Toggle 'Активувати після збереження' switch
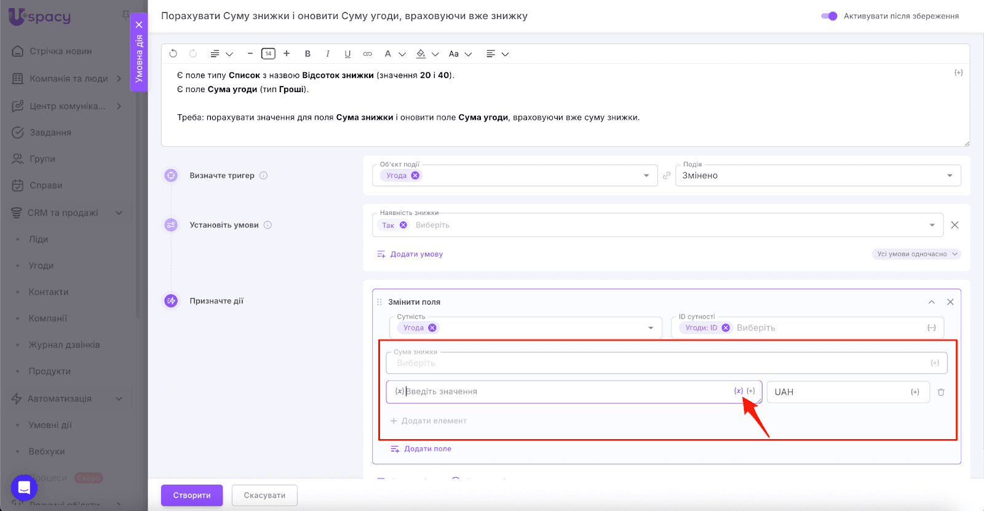 [x=829, y=16]
